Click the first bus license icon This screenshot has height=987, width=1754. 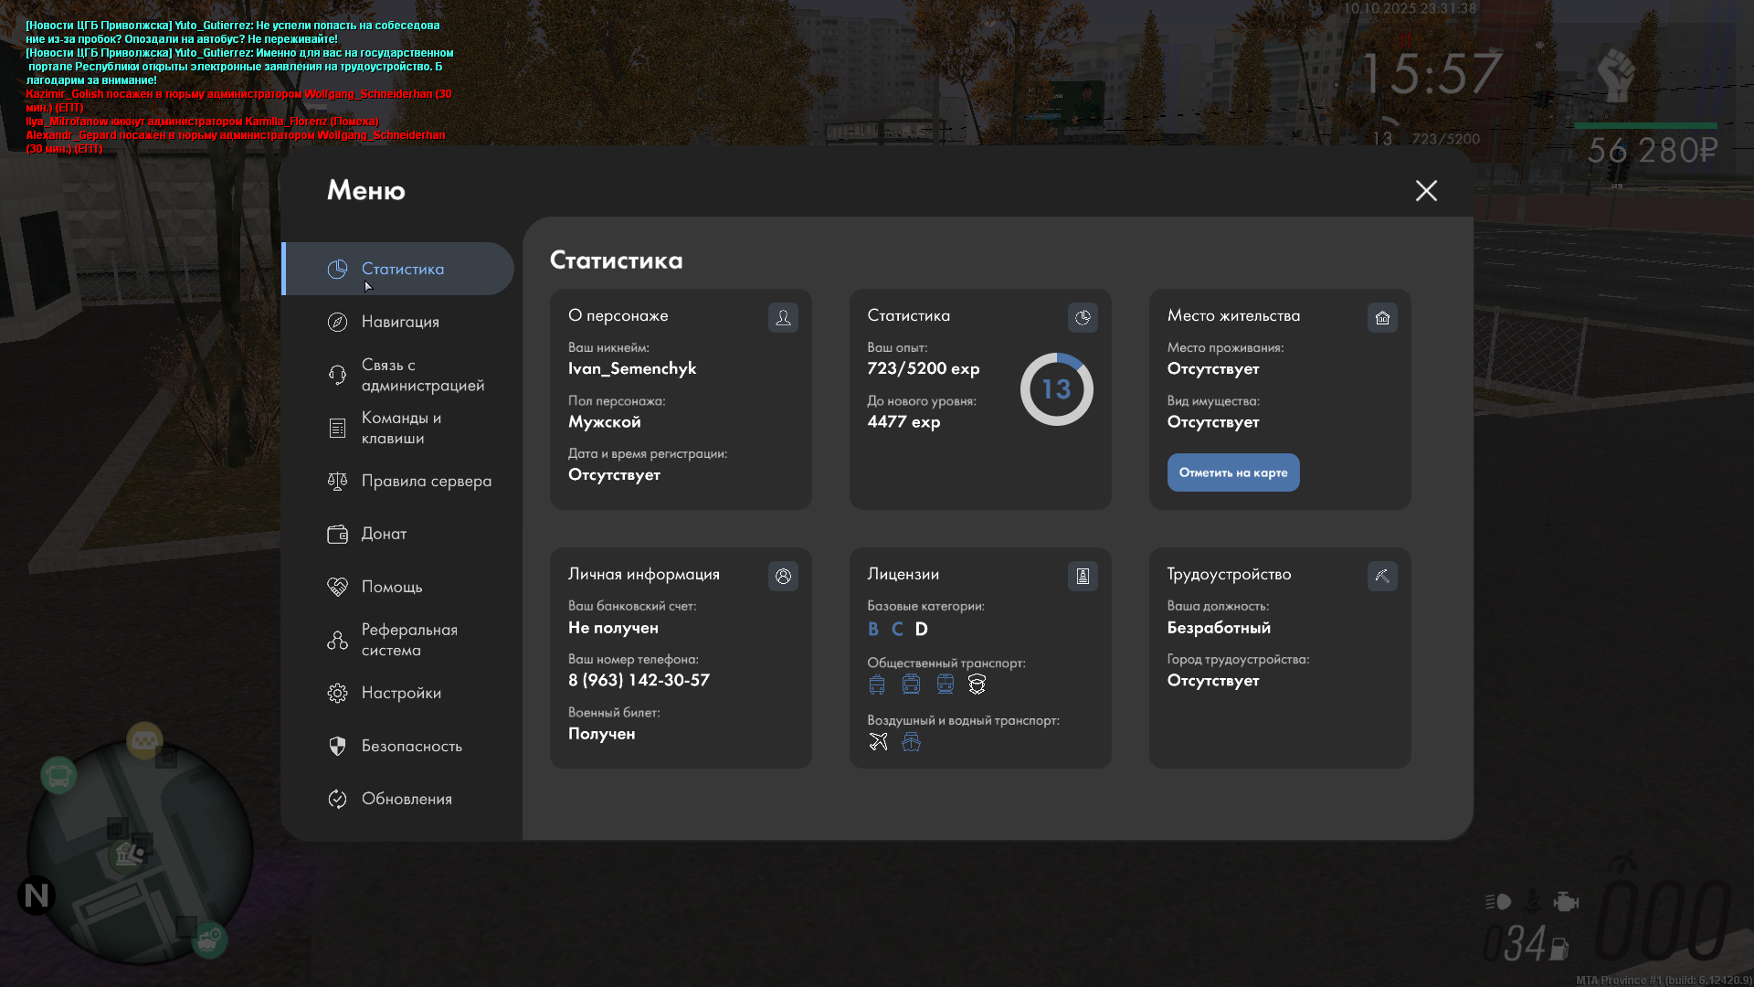point(877,684)
